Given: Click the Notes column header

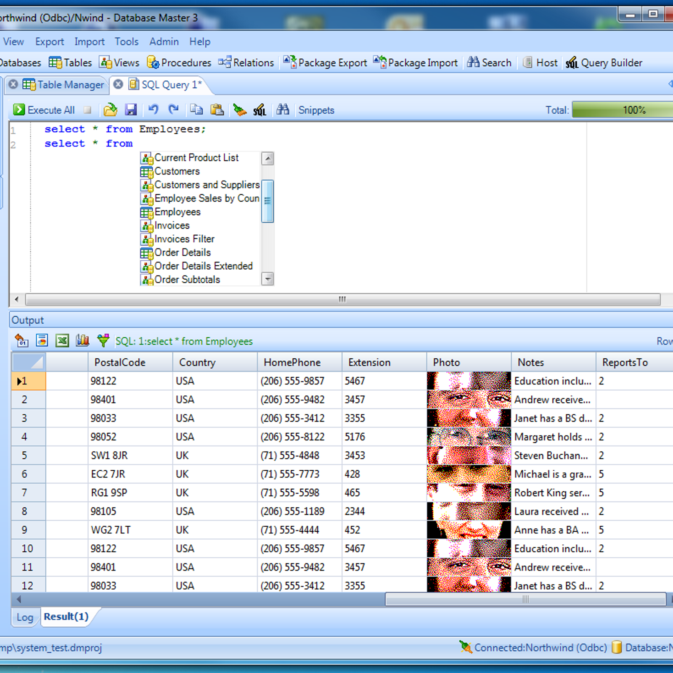Looking at the screenshot, I should pos(554,362).
